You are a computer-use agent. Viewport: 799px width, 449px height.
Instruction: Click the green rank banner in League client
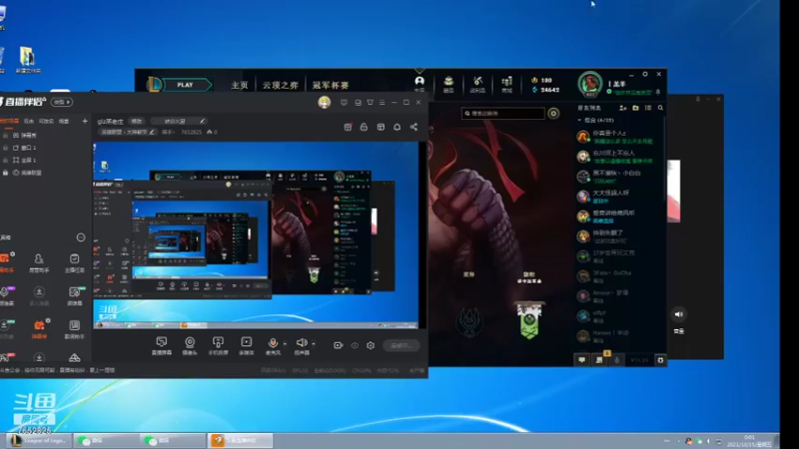tap(529, 319)
